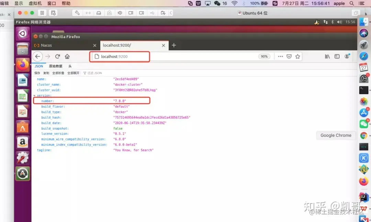The image size is (371, 222).
Task: Open Amazon from Ubuntu launcher
Action: tap(23, 142)
